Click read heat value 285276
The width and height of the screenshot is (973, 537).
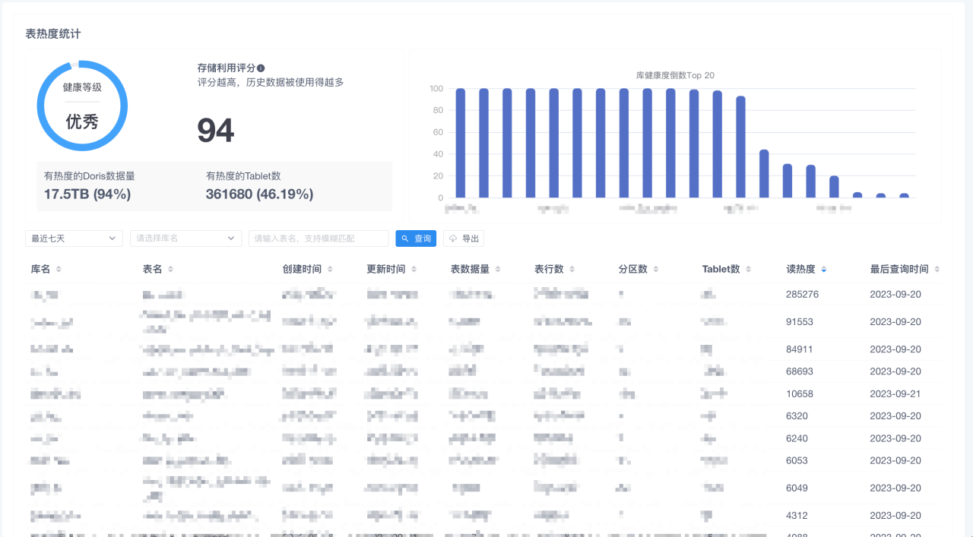[x=802, y=294]
